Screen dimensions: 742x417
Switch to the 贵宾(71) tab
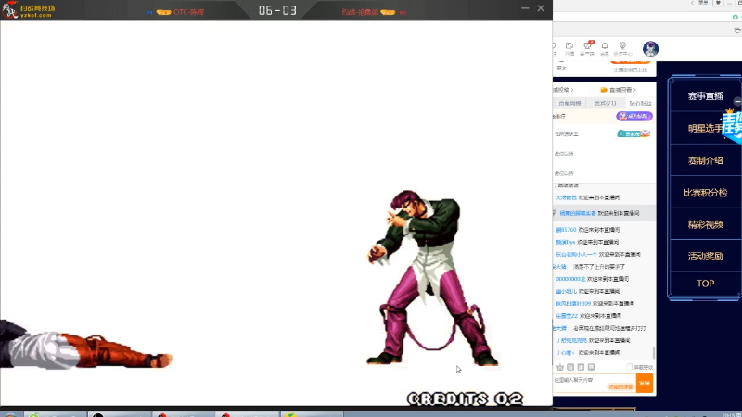(x=606, y=103)
